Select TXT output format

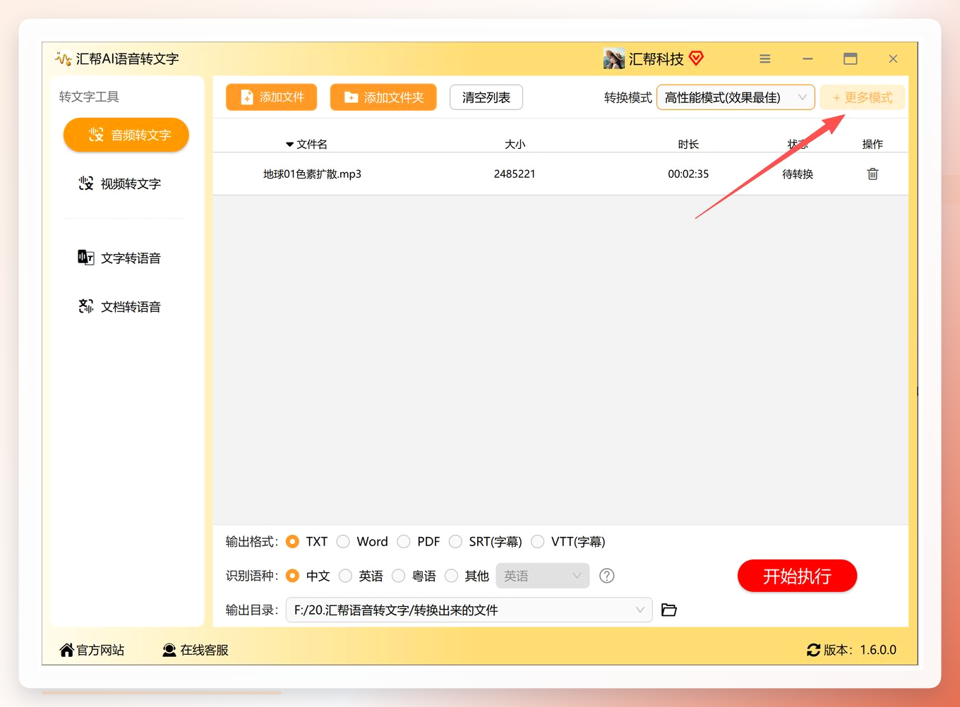(x=292, y=541)
